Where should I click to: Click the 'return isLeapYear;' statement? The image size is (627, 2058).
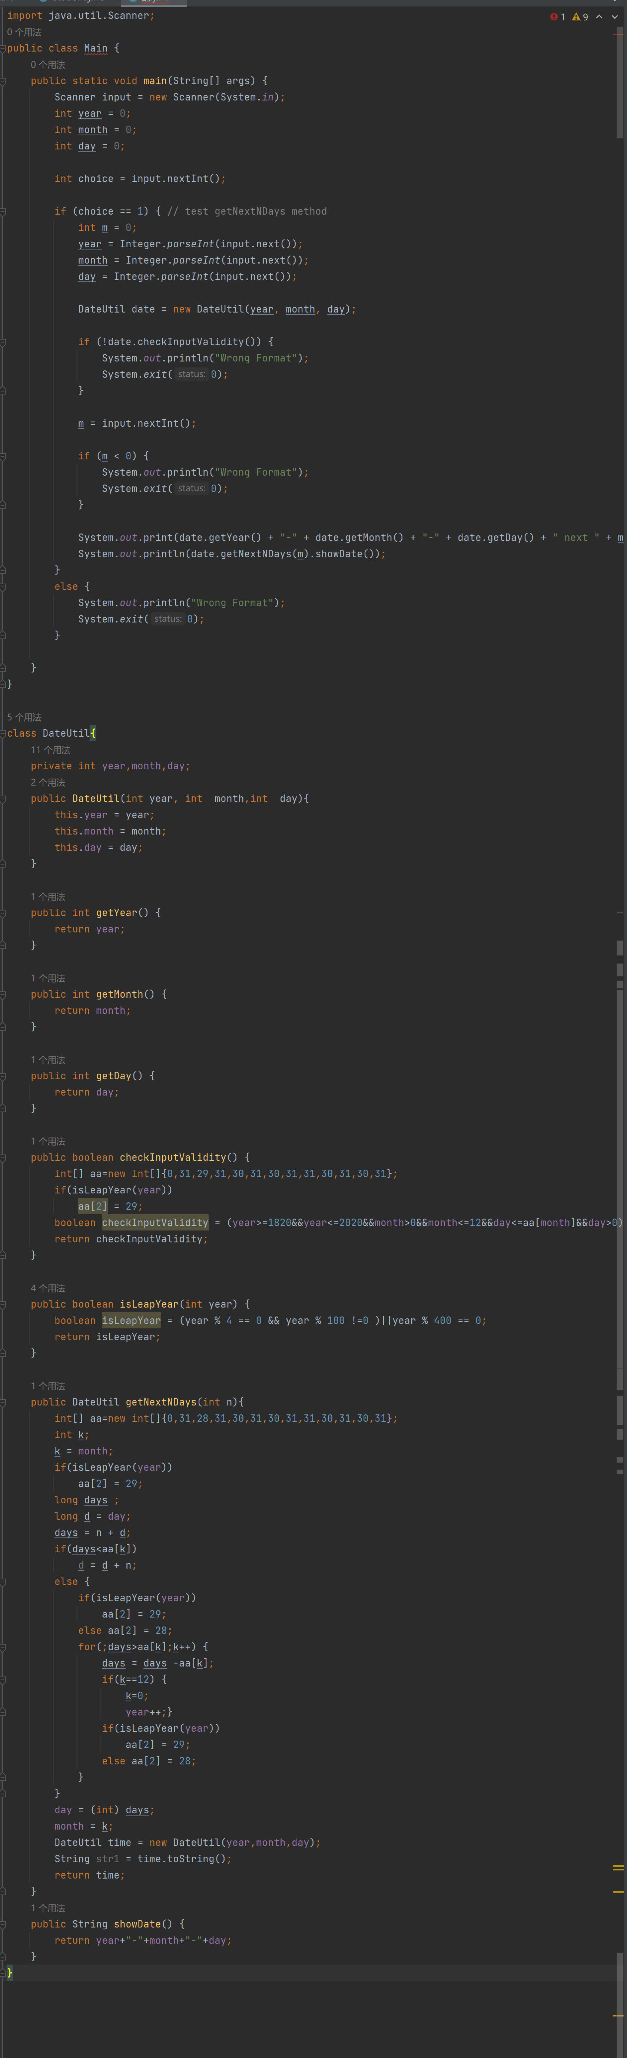[107, 1337]
